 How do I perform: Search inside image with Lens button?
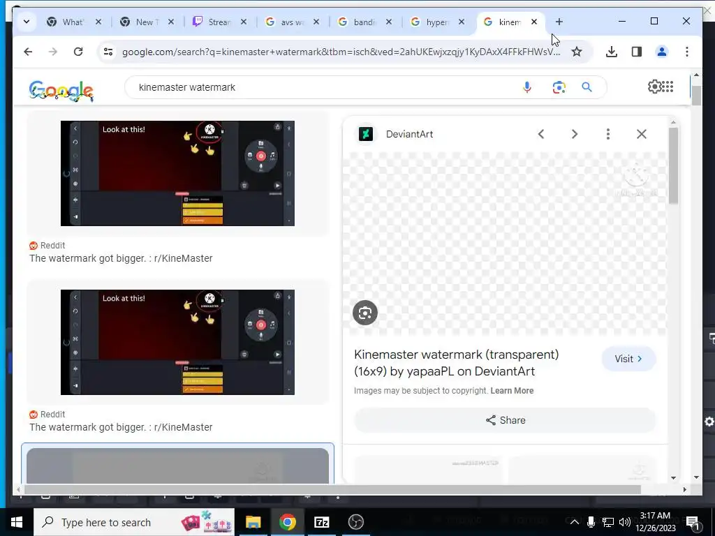(364, 313)
